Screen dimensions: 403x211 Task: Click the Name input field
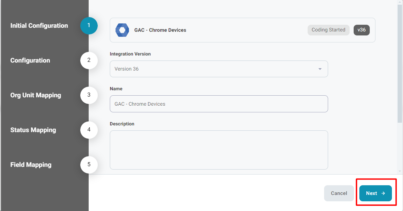(x=219, y=104)
